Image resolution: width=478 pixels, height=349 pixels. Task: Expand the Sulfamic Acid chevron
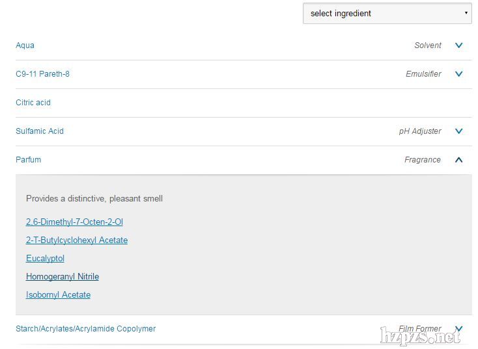(458, 131)
